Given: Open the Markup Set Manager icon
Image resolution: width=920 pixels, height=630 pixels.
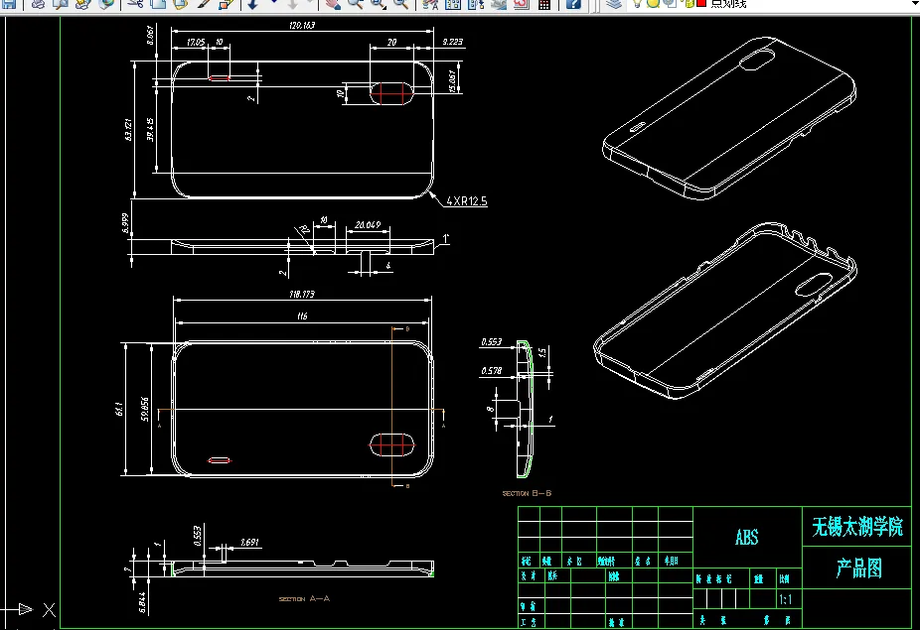Looking at the screenshot, I should pos(521,5).
